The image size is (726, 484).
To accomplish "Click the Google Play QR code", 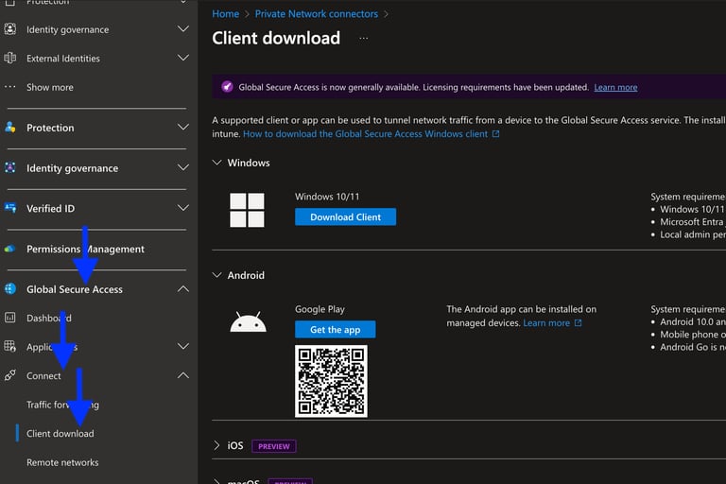I will coord(331,381).
